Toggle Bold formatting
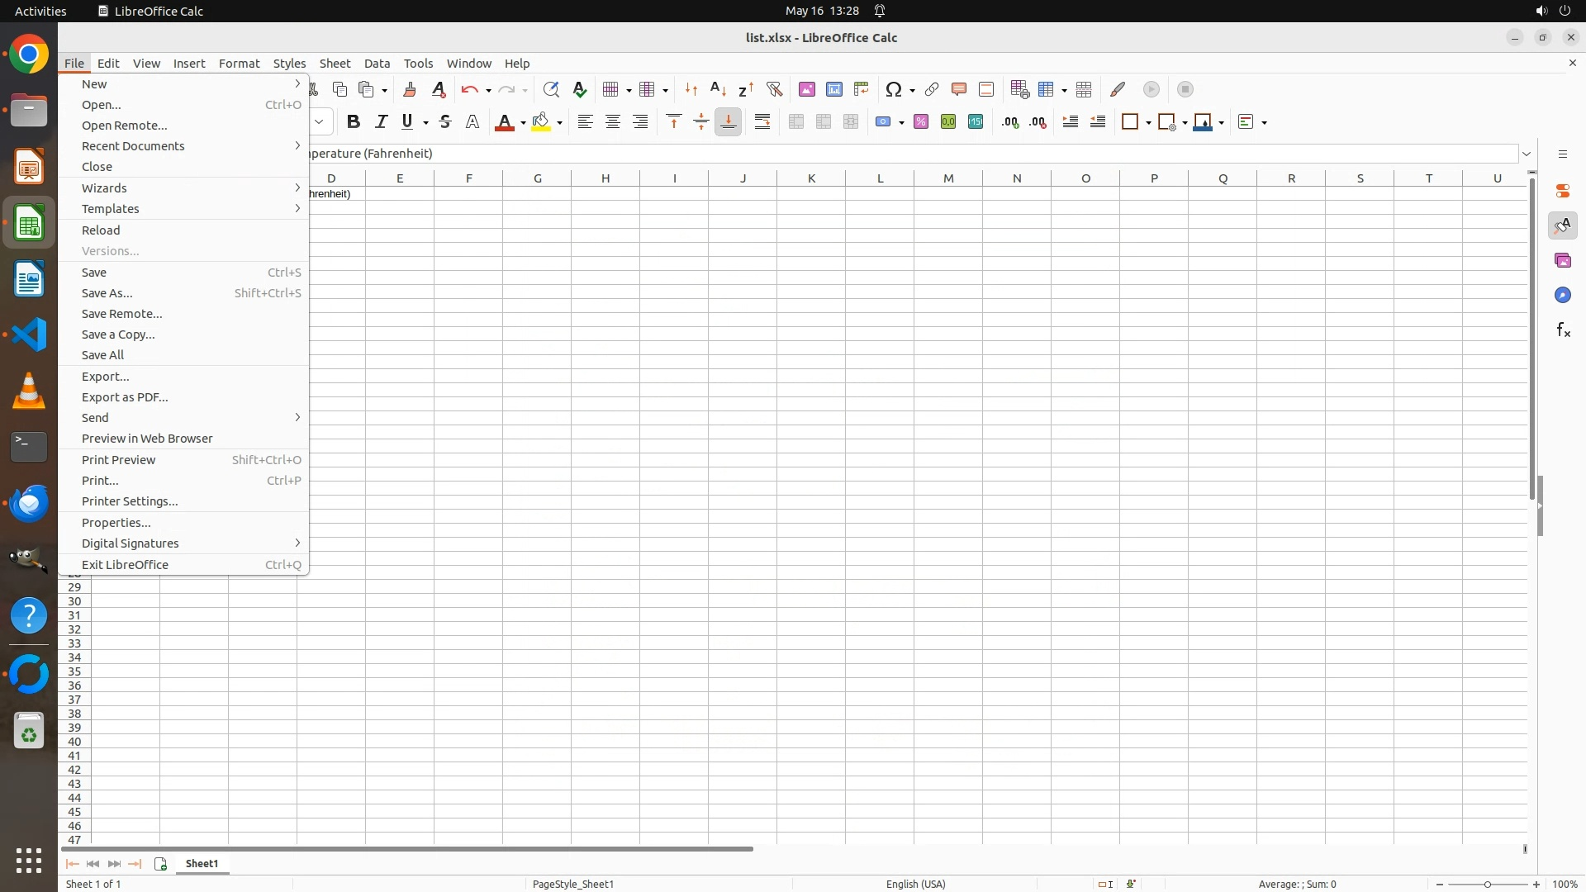The height and width of the screenshot is (892, 1586). 354,122
